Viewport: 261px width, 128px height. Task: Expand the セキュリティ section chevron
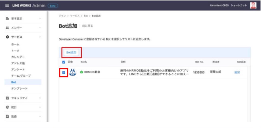[40, 98]
